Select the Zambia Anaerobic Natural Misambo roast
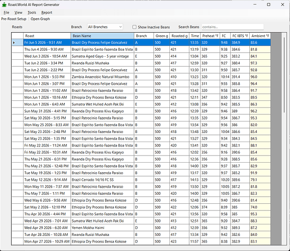 (141, 77)
